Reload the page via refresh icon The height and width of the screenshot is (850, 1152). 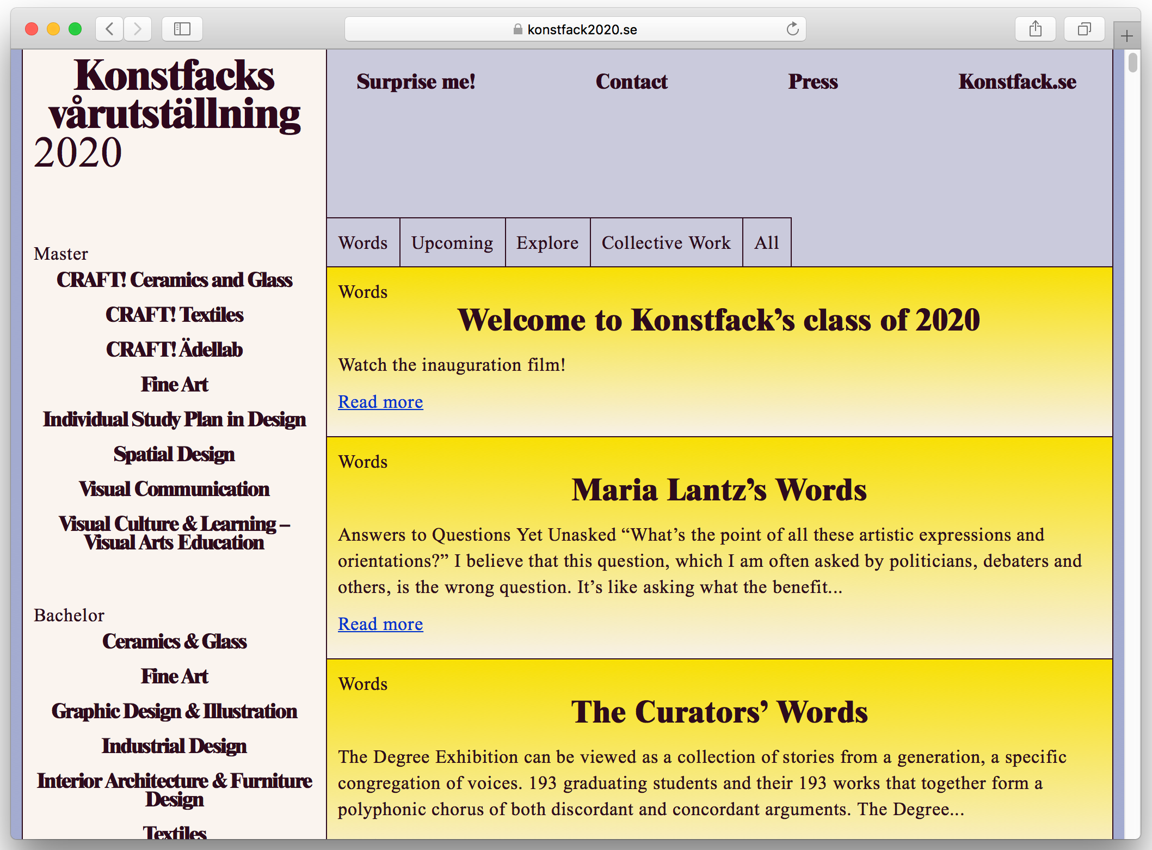coord(792,29)
